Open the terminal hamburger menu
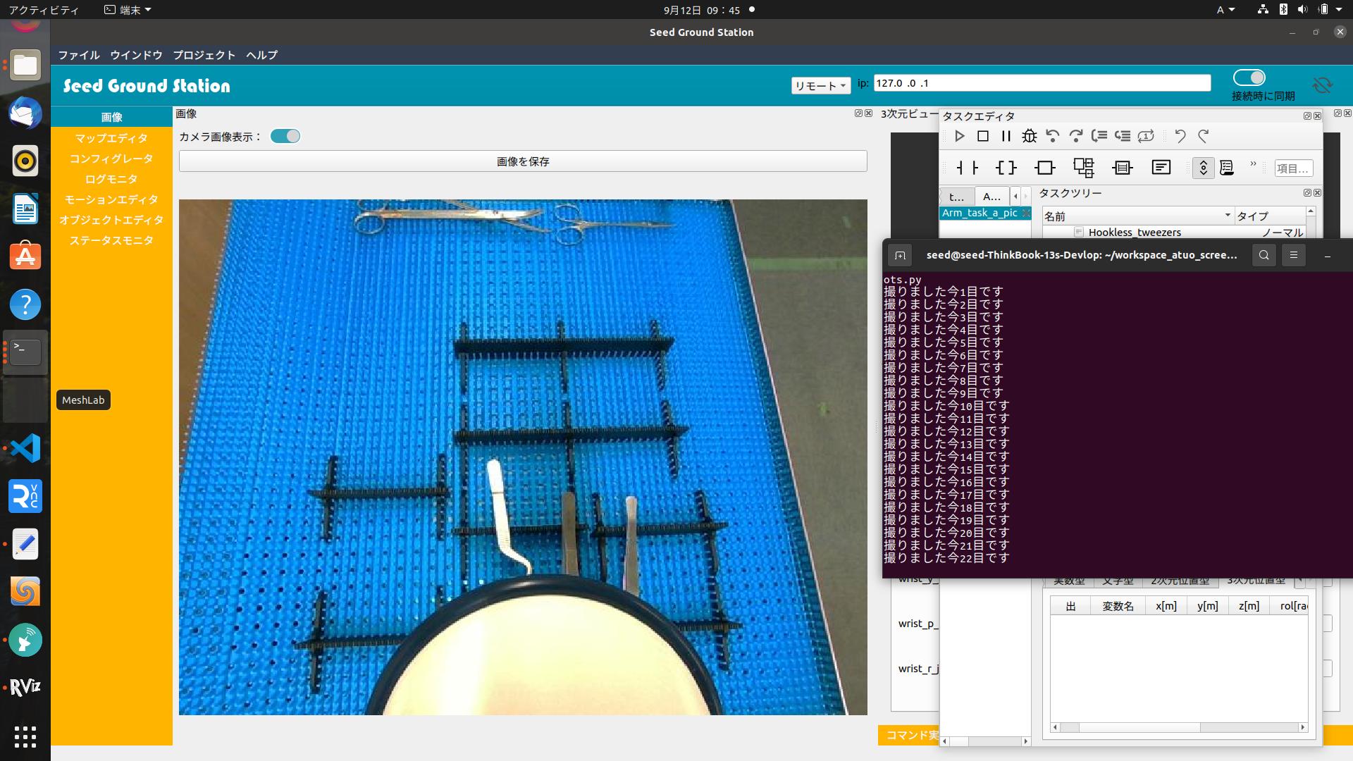 [1293, 255]
